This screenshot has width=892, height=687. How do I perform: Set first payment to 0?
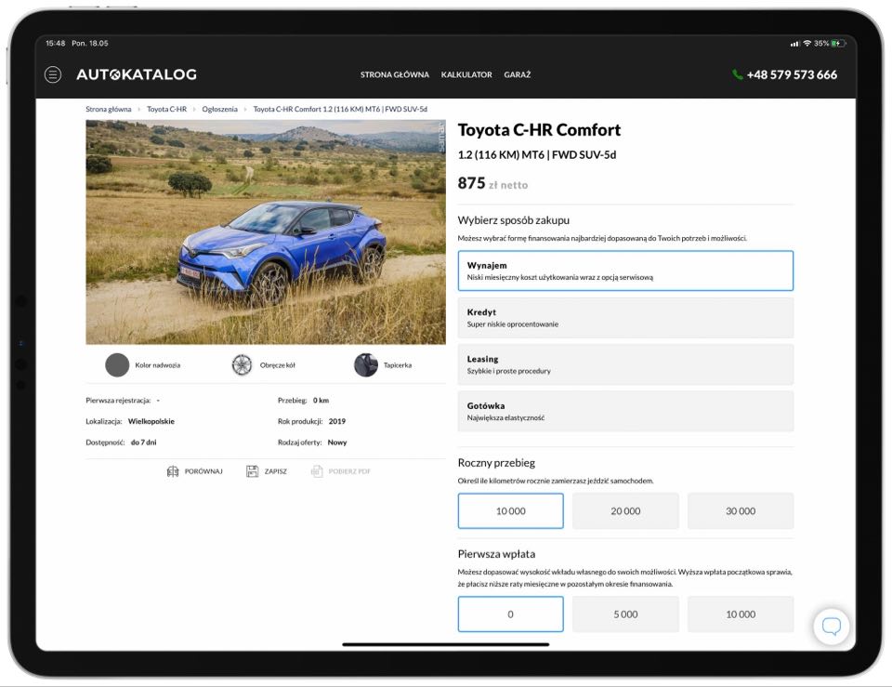pyautogui.click(x=510, y=614)
